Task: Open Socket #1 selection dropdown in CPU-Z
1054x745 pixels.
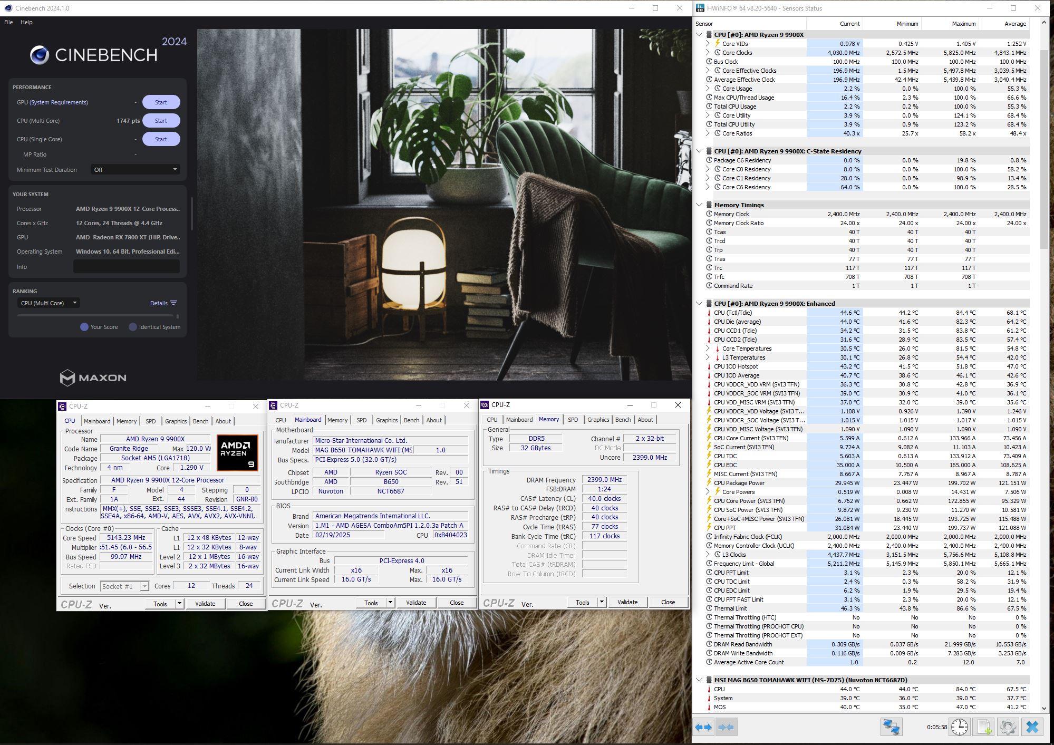Action: 125,586
